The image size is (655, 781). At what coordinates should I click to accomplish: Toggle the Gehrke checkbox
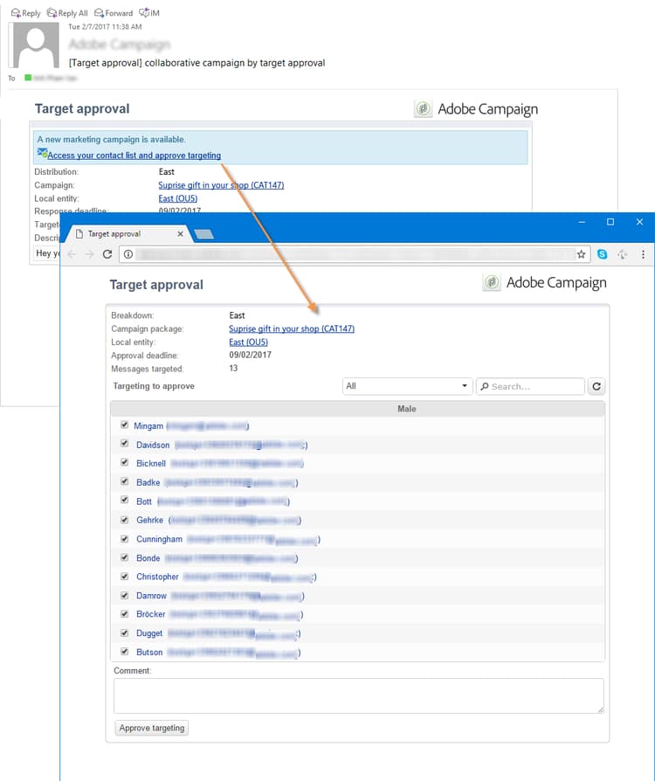(x=125, y=520)
